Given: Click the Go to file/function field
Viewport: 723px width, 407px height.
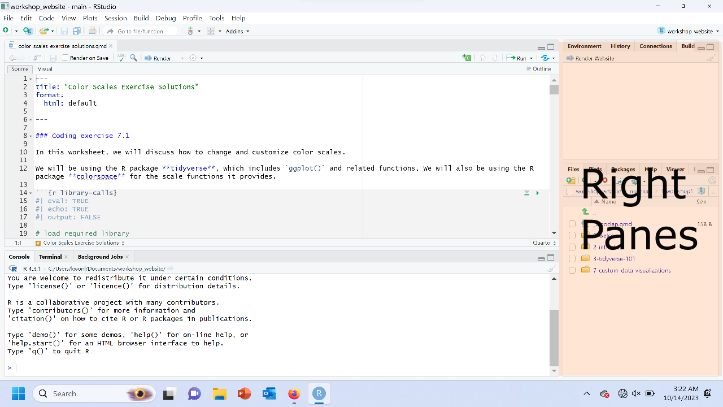Looking at the screenshot, I should (140, 31).
